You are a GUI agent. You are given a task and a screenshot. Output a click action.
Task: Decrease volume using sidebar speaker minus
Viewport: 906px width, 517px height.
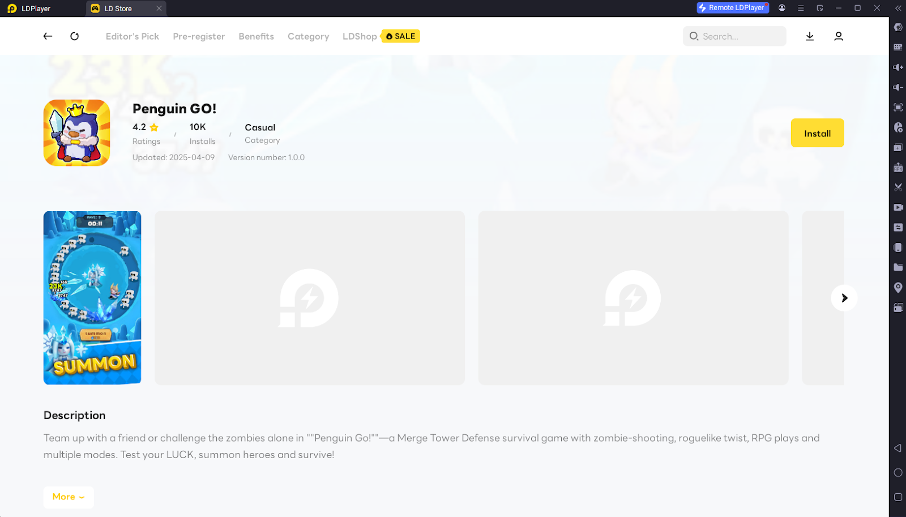pyautogui.click(x=898, y=87)
